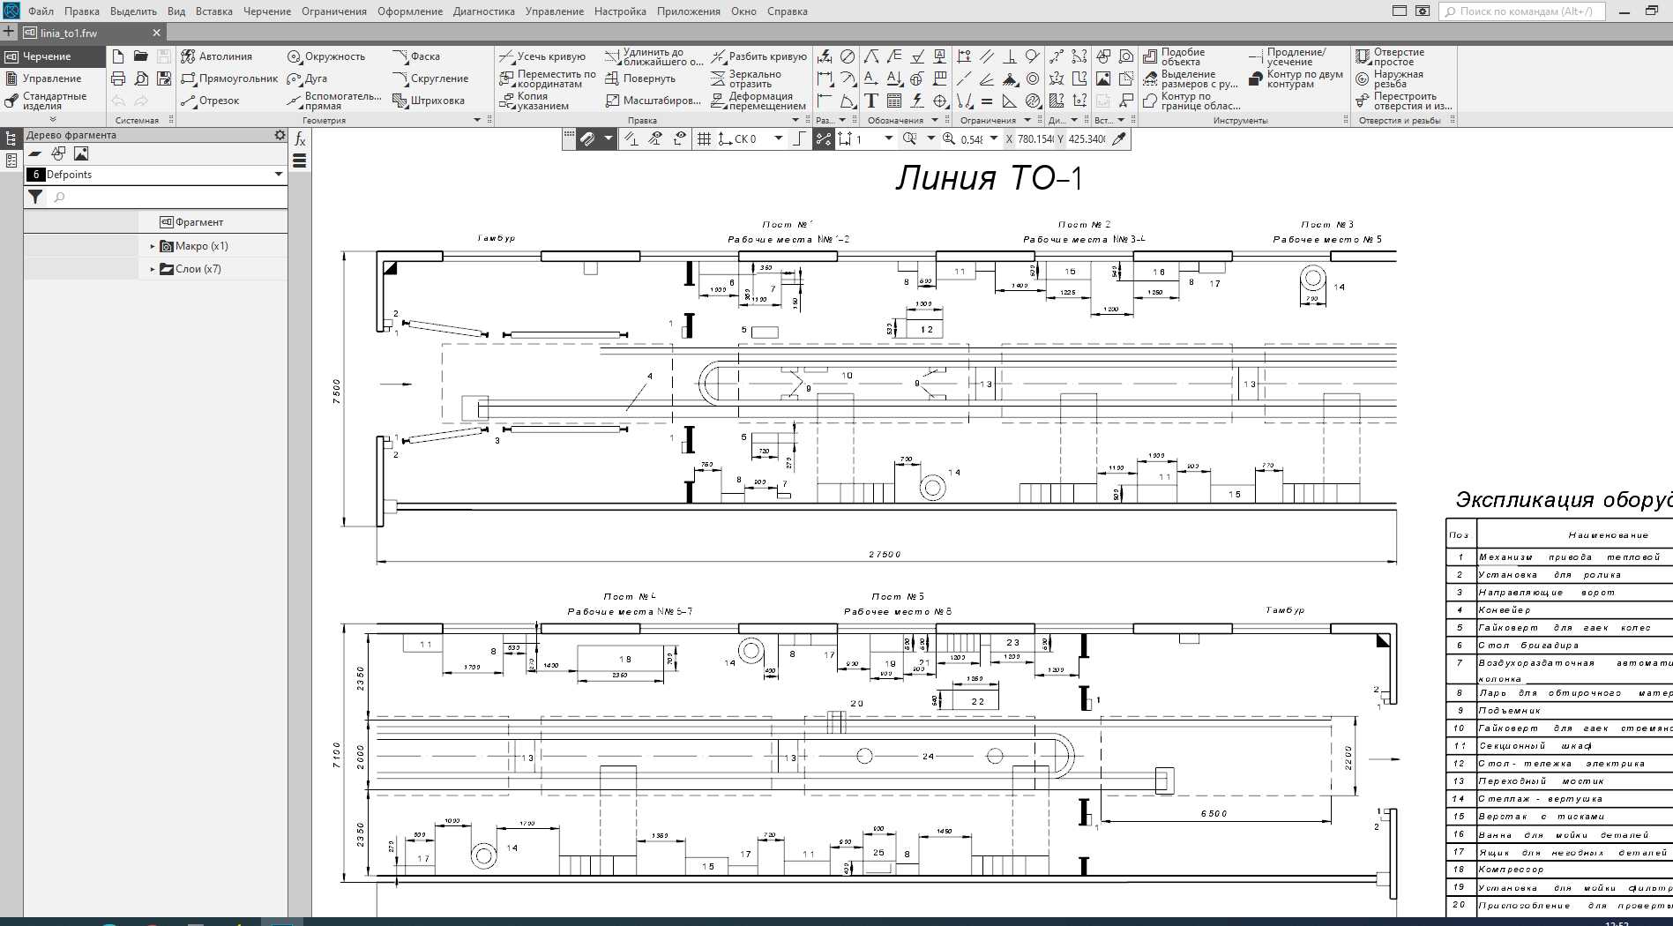Expand the Макро (x1) tree node

pyautogui.click(x=153, y=246)
